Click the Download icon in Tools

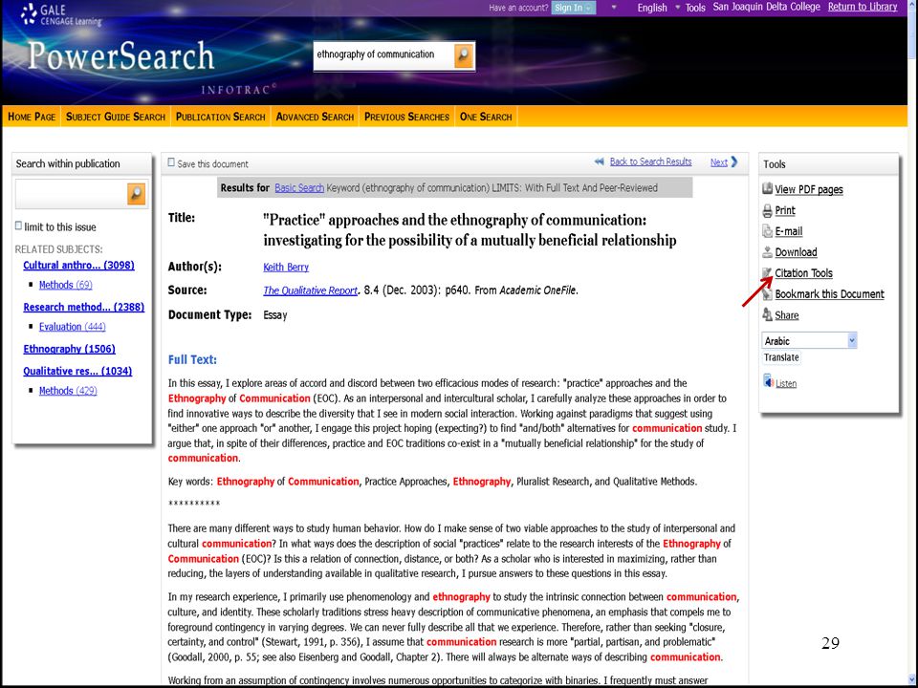click(x=768, y=252)
